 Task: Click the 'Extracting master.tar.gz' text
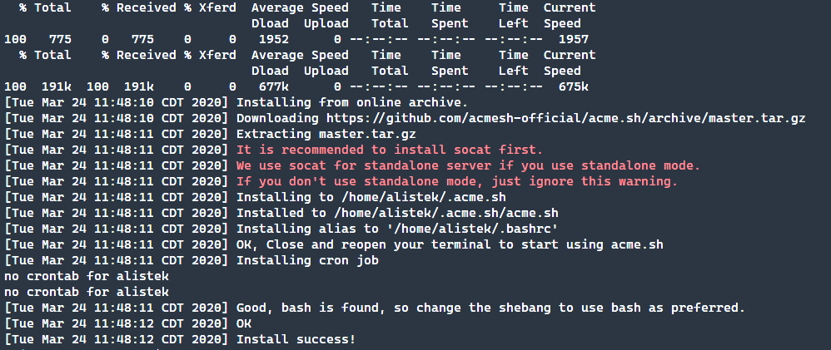pyautogui.click(x=326, y=134)
